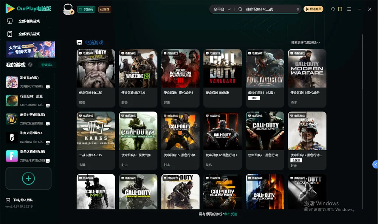Click 搜索更多电脑游戏 link

(305, 42)
